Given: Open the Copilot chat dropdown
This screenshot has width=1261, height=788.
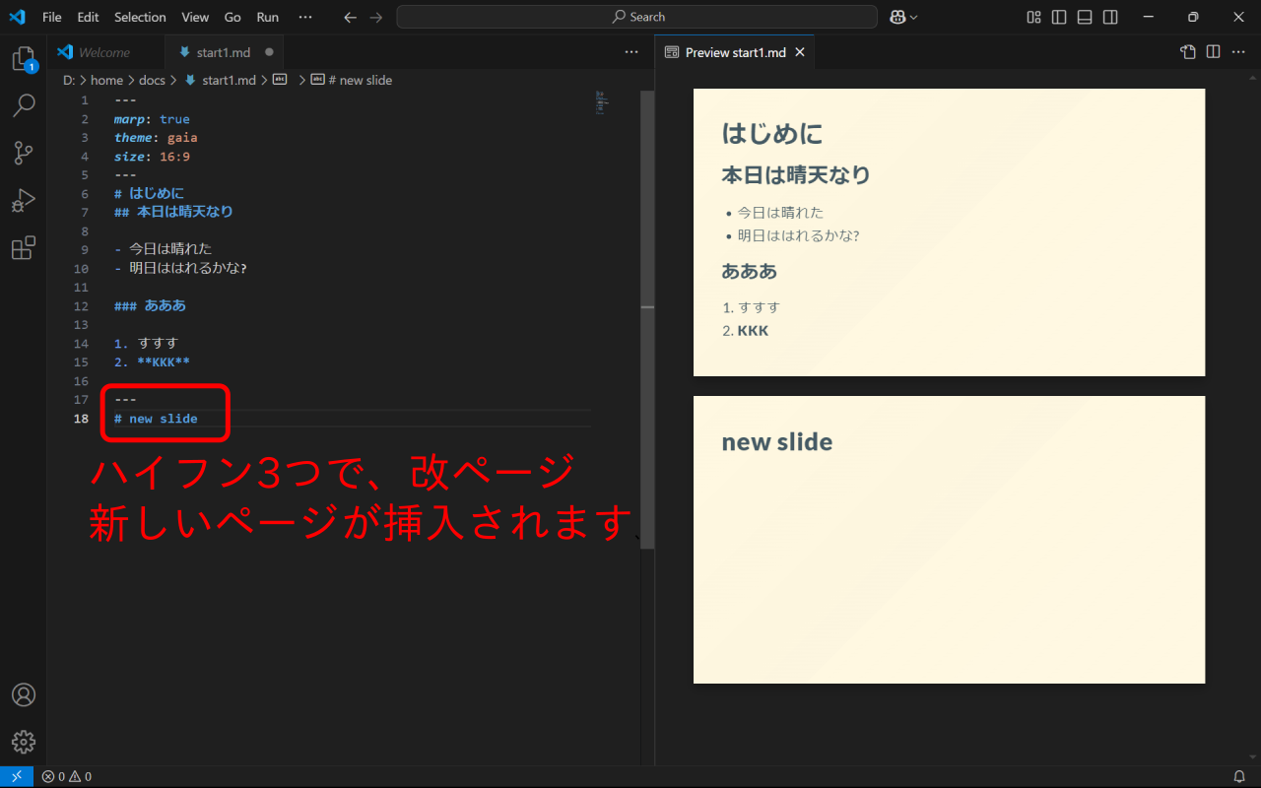Looking at the screenshot, I should pyautogui.click(x=903, y=17).
